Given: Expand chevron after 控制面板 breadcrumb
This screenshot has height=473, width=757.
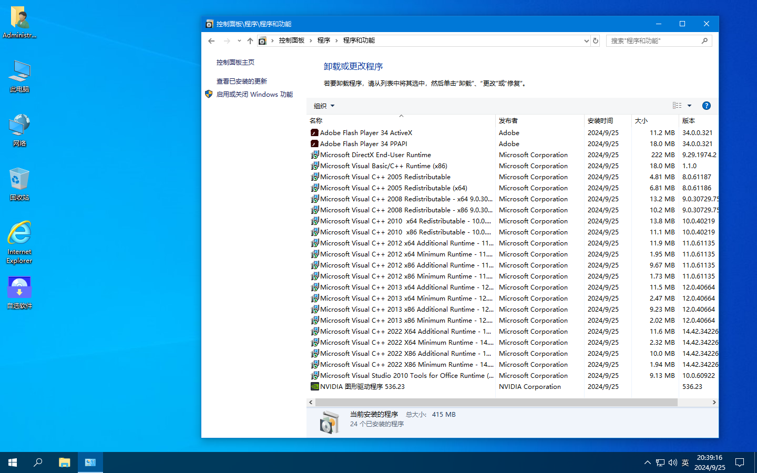Looking at the screenshot, I should [x=311, y=40].
